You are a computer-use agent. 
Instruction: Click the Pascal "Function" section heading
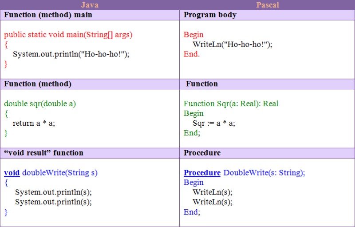tap(202, 84)
